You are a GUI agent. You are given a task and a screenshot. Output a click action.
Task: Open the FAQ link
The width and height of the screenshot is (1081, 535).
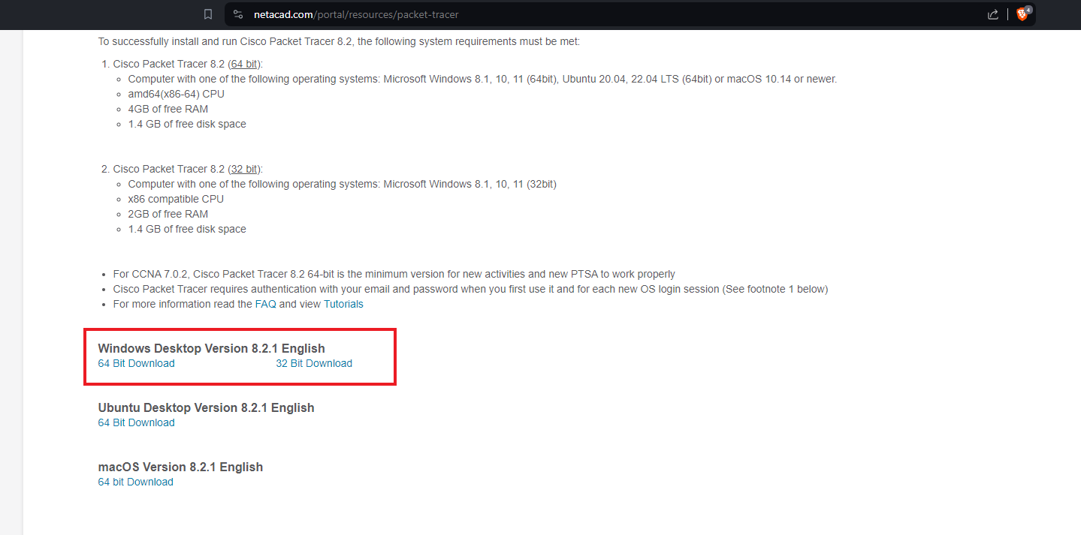[266, 304]
